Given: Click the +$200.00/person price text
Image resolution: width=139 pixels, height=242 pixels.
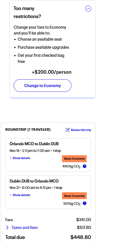Looking at the screenshot, I should point(51,72).
